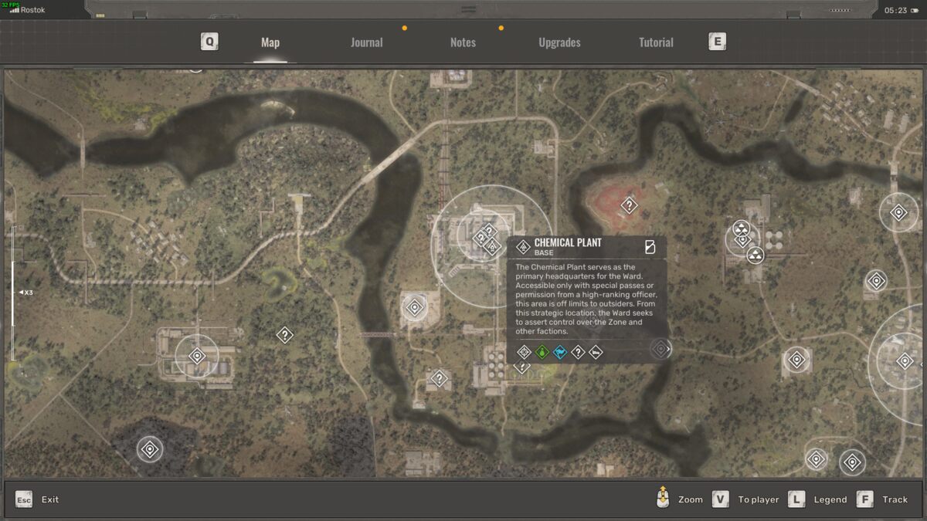Select the question mark marker west of the river
This screenshot has width=927, height=521.
point(284,335)
